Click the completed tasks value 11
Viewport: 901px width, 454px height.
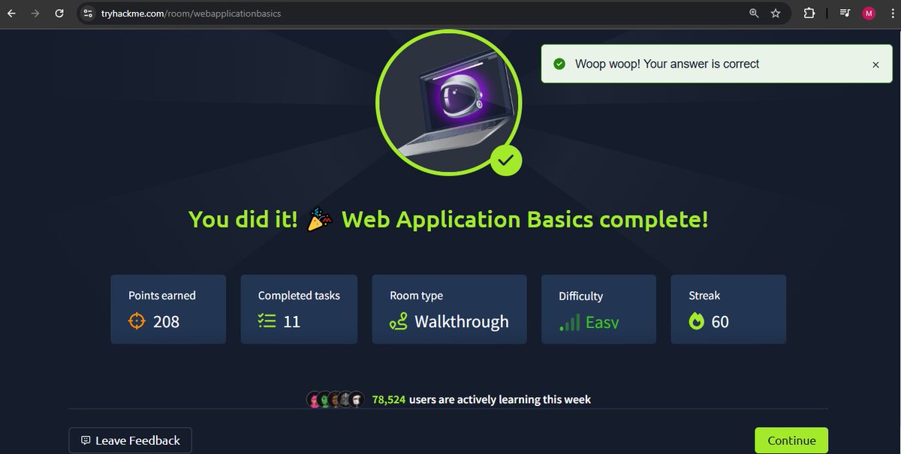tap(292, 321)
